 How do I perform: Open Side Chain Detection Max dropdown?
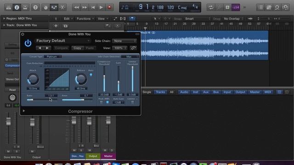click(x=130, y=56)
